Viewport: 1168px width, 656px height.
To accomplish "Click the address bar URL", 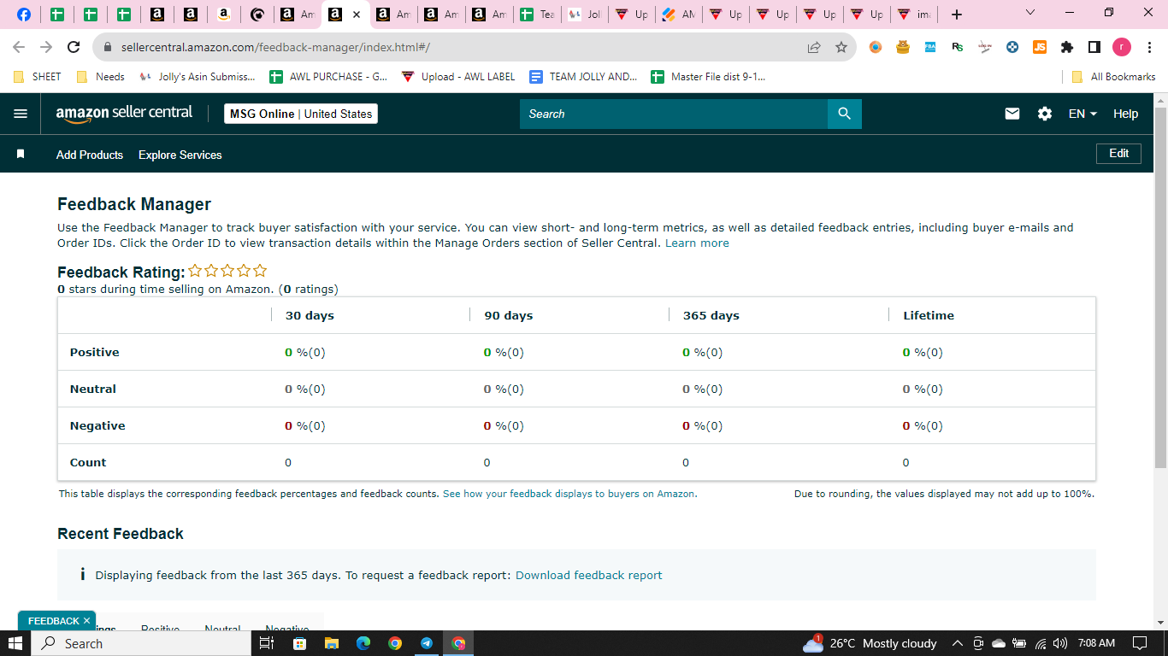I will pos(275,48).
